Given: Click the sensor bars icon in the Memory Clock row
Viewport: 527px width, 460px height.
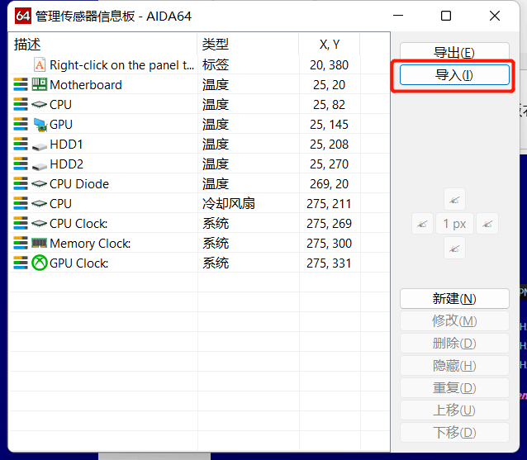Looking at the screenshot, I should click(21, 244).
